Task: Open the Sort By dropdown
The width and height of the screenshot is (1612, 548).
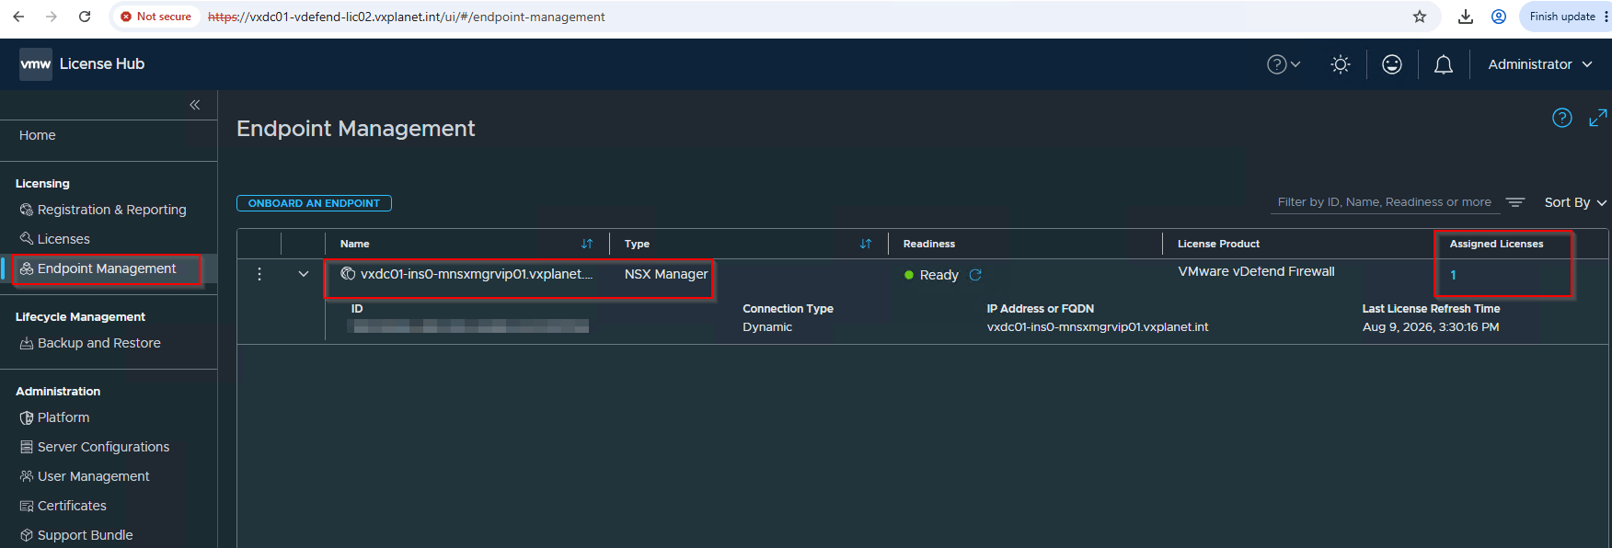Action: click(x=1575, y=202)
